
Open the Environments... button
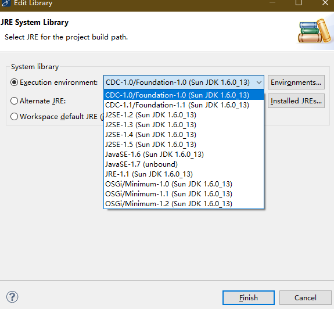(296, 82)
